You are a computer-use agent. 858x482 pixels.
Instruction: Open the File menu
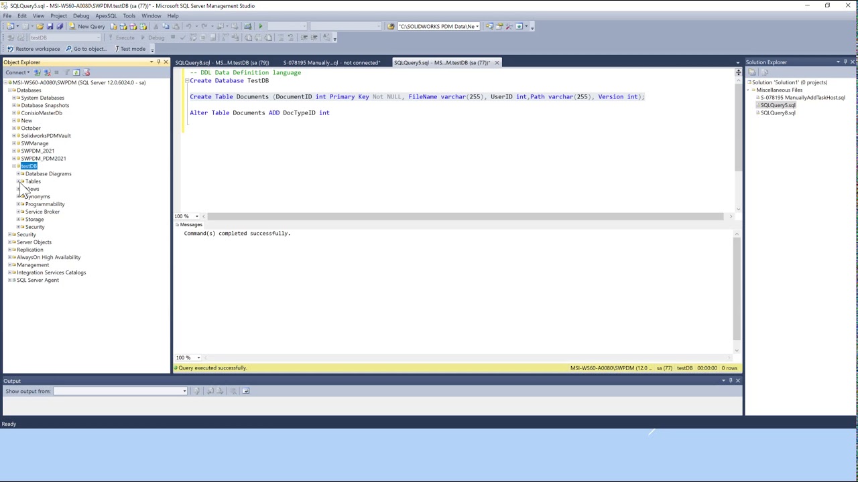point(7,15)
